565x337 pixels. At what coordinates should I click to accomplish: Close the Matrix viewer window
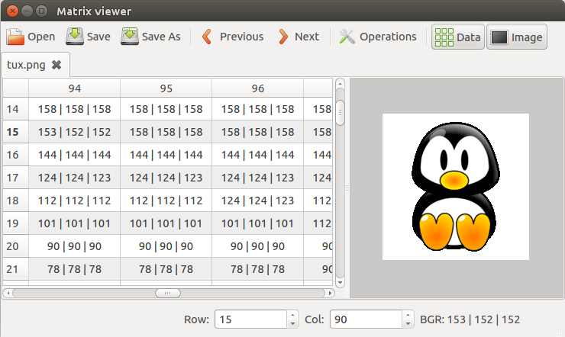click(x=13, y=11)
